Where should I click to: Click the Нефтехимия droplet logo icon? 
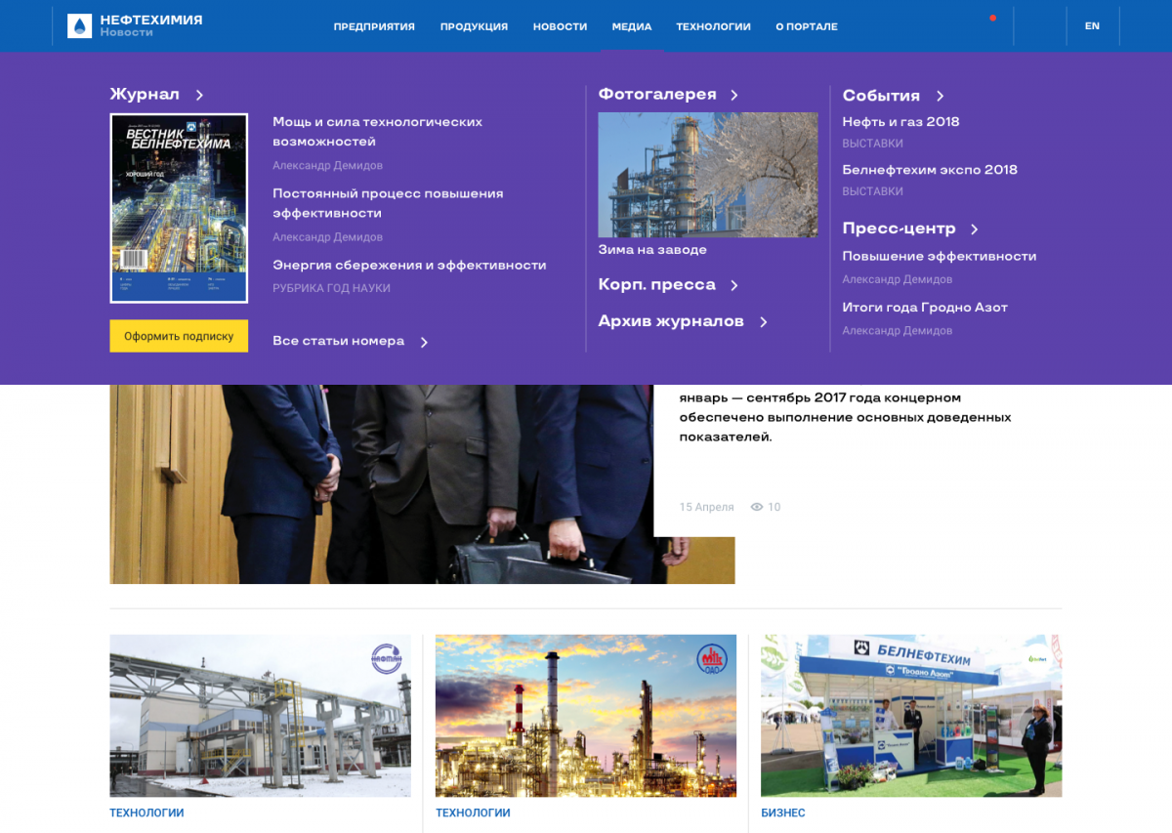point(79,26)
